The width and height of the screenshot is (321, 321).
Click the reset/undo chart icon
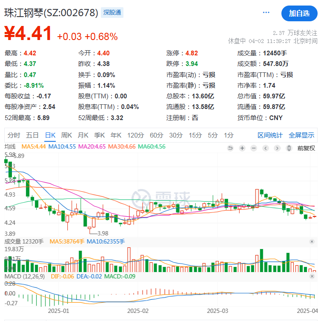click(x=230, y=148)
